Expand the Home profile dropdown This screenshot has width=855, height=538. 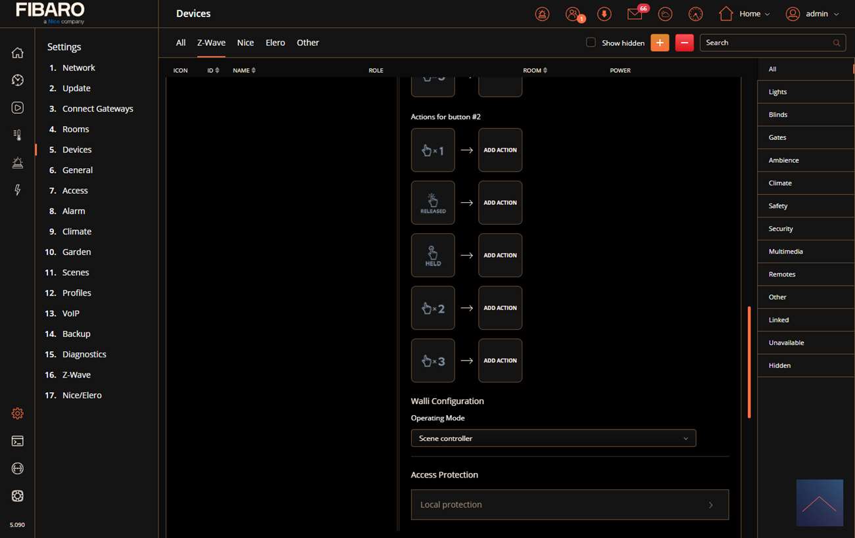click(744, 14)
